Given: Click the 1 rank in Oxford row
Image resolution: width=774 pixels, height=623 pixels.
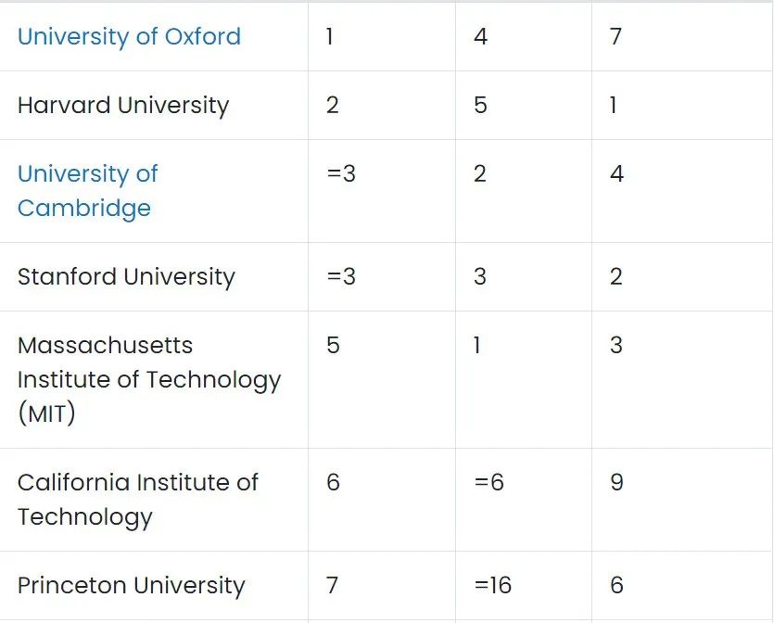Looking at the screenshot, I should 331,37.
